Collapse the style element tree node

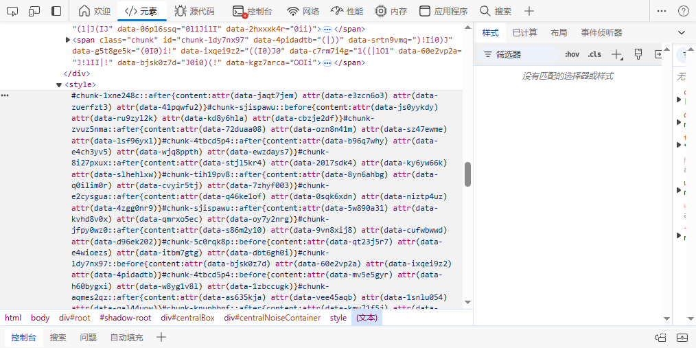pos(59,84)
